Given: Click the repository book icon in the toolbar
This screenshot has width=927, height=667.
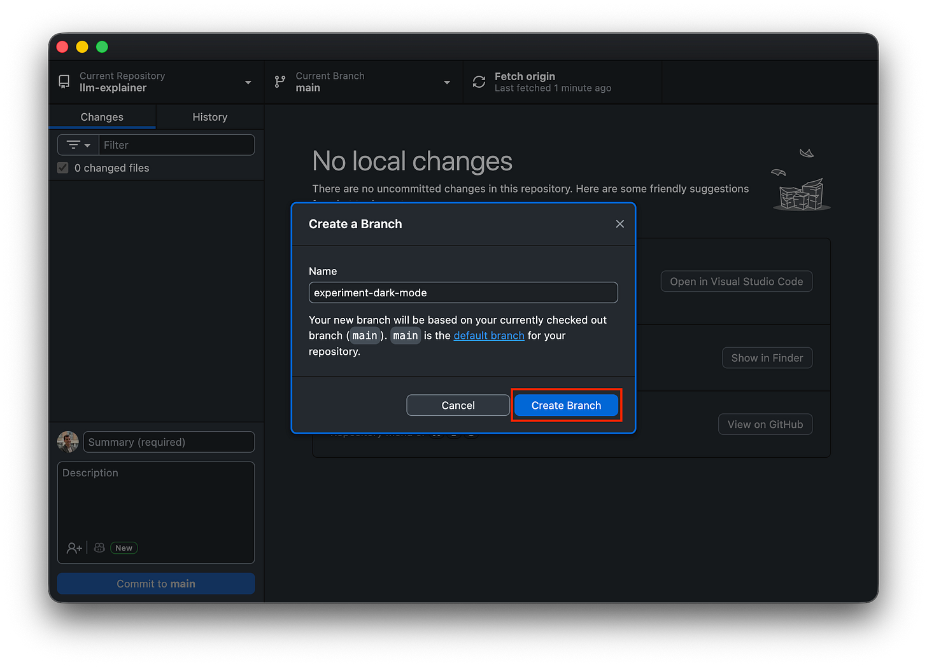Looking at the screenshot, I should click(x=63, y=81).
